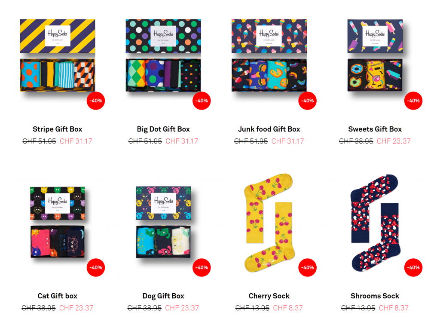Click the -40% discount badge on Sweets Gift Box
Viewport: 440px width, 328px height.
(413, 101)
